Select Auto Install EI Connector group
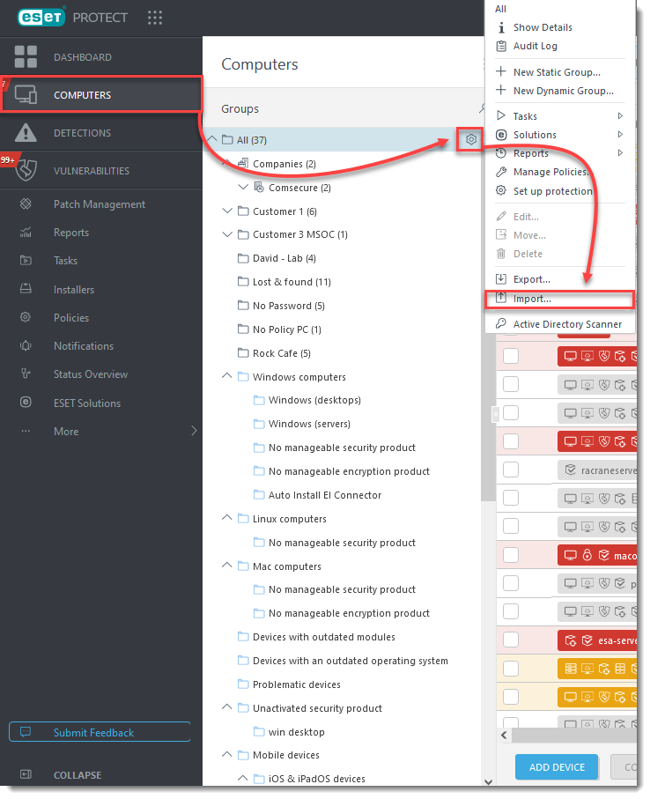Viewport: 650px width, 799px height. coord(324,495)
